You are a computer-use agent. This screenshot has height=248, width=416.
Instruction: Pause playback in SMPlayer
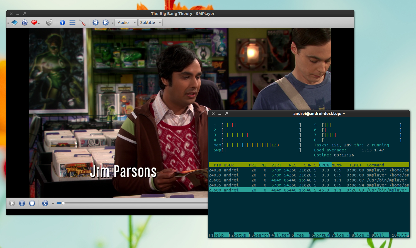22,203
